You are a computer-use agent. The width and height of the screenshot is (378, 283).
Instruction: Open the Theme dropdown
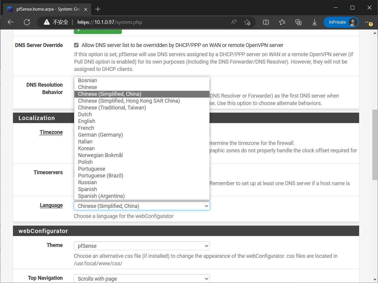click(x=142, y=246)
